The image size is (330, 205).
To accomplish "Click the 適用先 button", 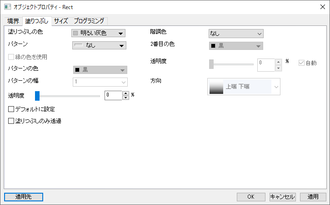I will (24, 197).
